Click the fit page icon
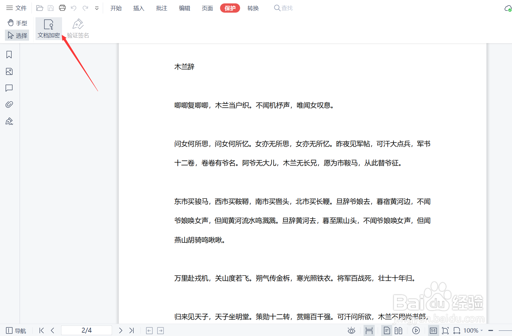 tap(445, 331)
